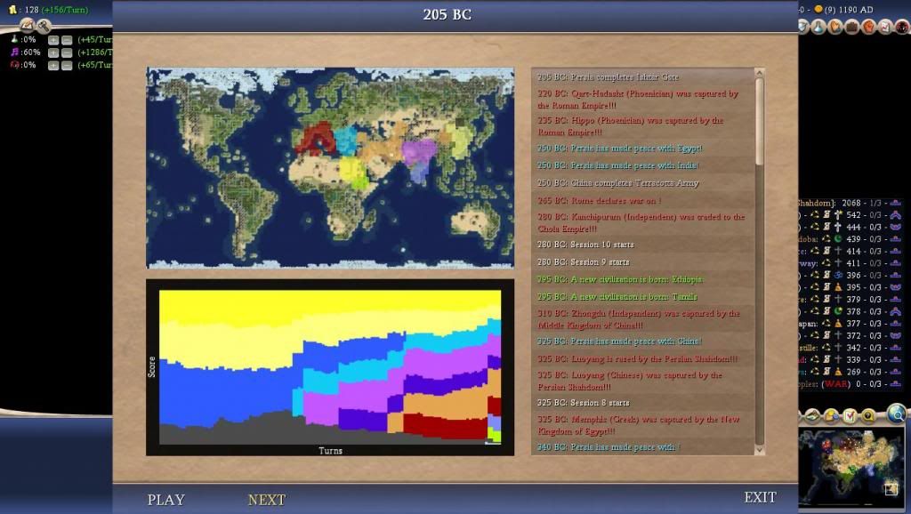Click the purple Indian territory on the replay map

[x=419, y=153]
